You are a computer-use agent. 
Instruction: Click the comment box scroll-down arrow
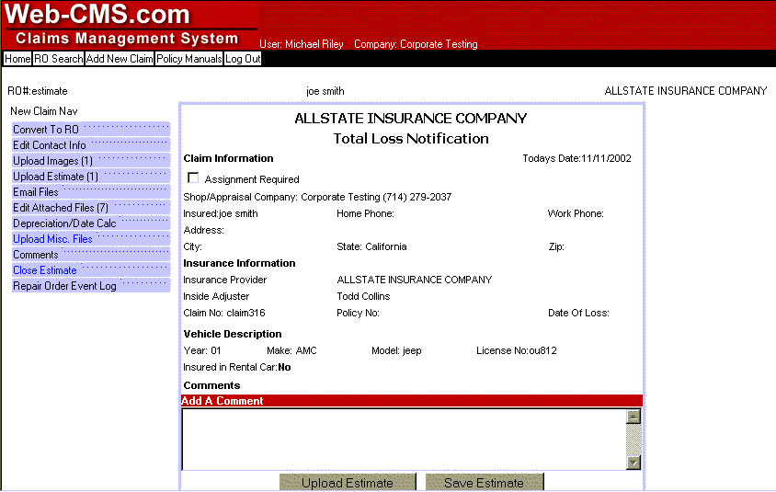(633, 463)
